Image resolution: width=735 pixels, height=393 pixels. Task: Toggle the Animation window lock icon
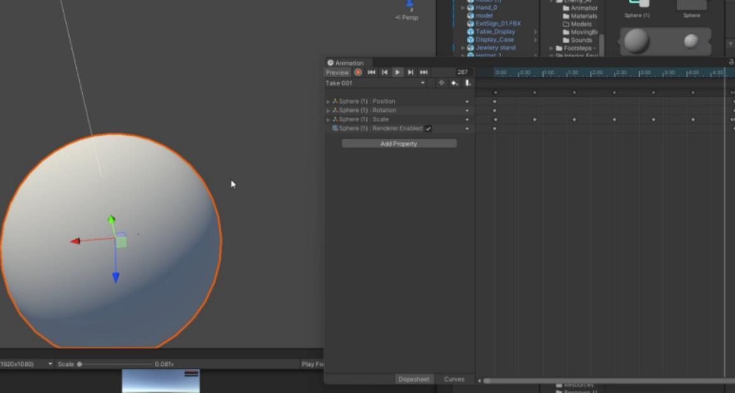[731, 62]
